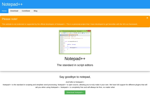The width and height of the screenshot is (150, 112).
Task: Click the disclaimer text about not being endorsed
Action: [x=70, y=24]
